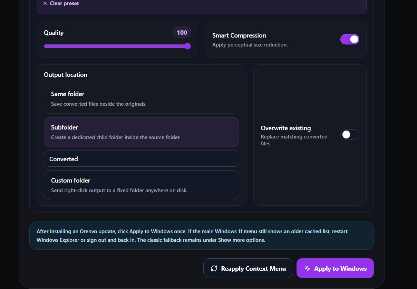Click the sparkle cursor icon in Apply to Windows

pyautogui.click(x=307, y=268)
